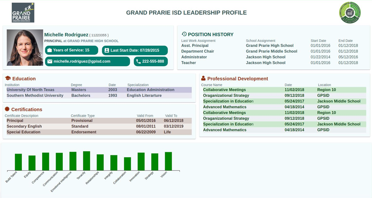
Task: Click the 08/01/2011 valid-from date
Action: tap(146, 126)
